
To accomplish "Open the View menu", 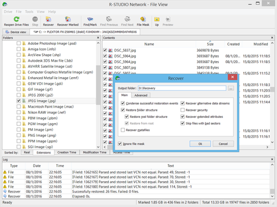I will click(x=41, y=12).
